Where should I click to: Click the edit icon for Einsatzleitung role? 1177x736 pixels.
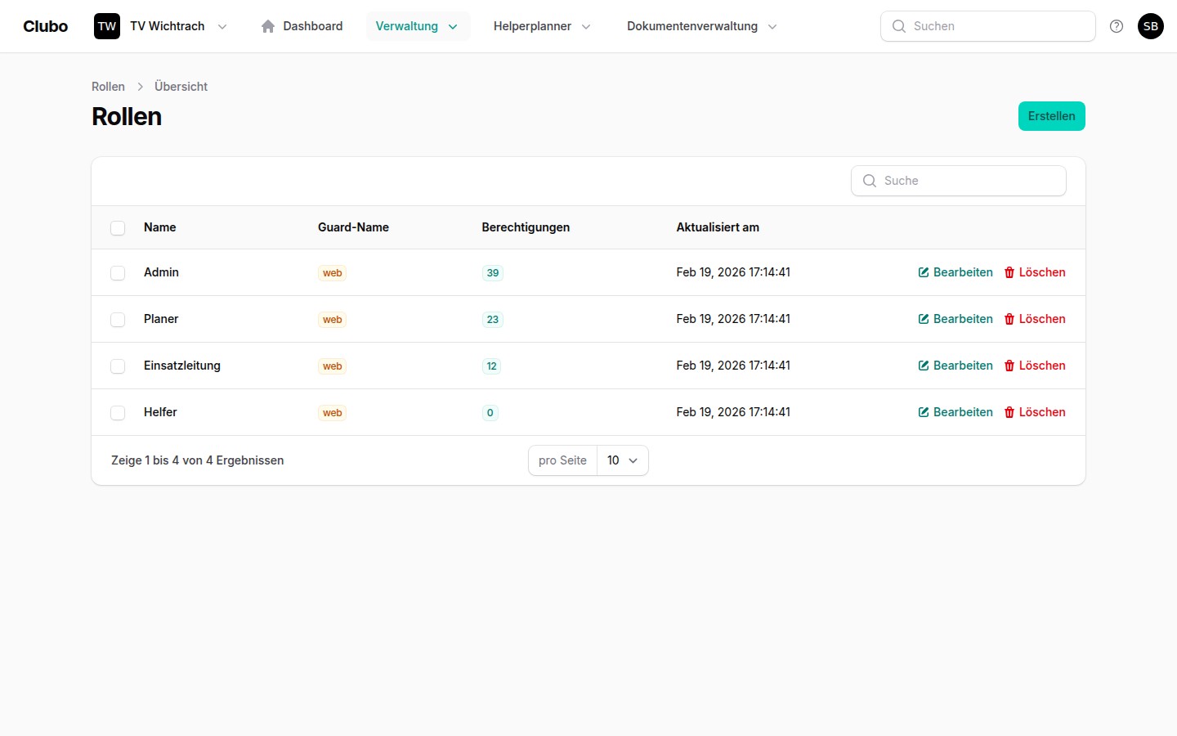(x=924, y=366)
